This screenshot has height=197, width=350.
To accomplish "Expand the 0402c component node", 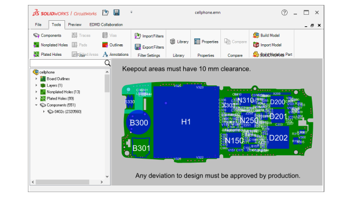I will [44, 112].
